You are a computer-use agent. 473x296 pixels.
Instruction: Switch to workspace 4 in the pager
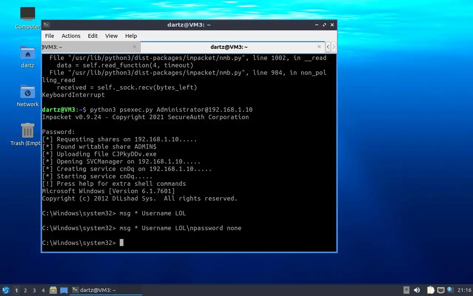coord(43,290)
